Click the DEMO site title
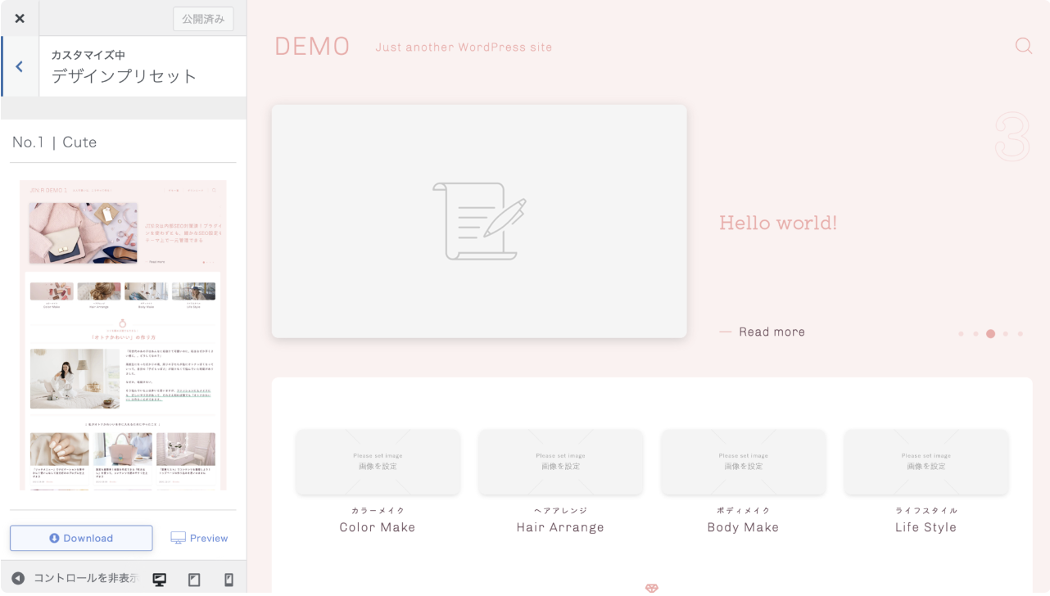Image resolution: width=1050 pixels, height=596 pixels. (312, 47)
